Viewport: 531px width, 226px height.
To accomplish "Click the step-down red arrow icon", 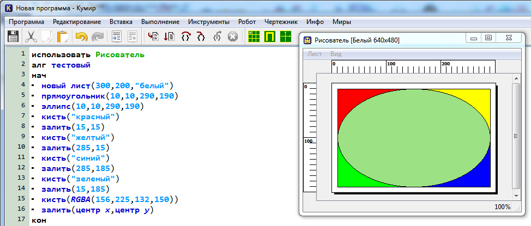I will click(x=169, y=37).
